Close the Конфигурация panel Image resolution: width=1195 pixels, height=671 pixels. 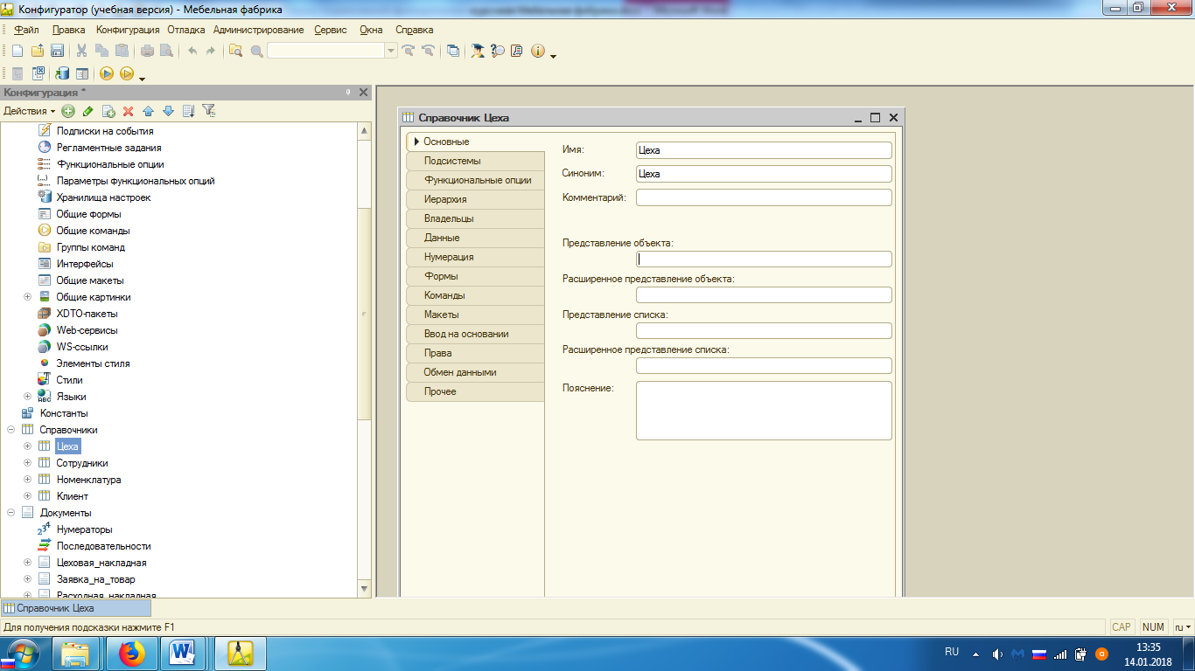click(364, 92)
